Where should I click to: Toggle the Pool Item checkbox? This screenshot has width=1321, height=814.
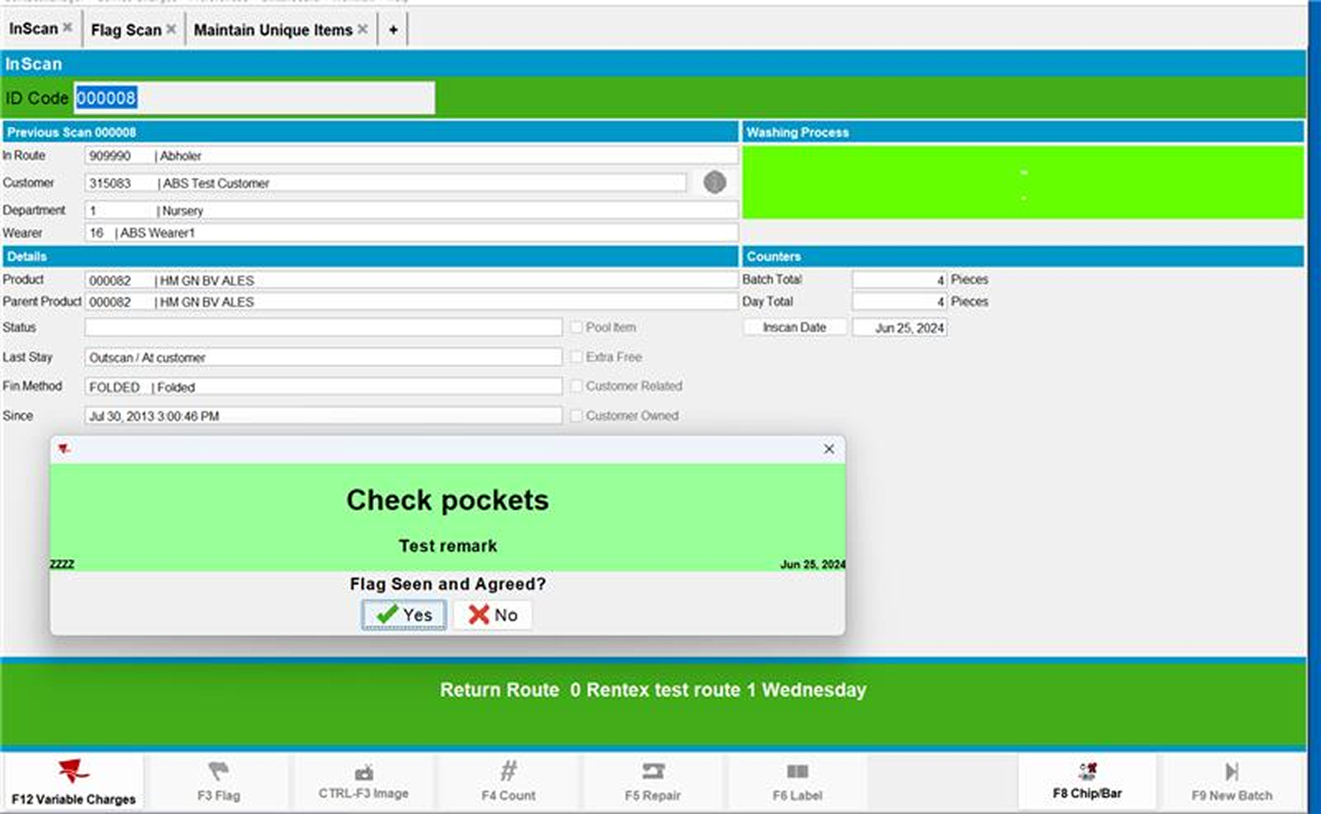[576, 327]
